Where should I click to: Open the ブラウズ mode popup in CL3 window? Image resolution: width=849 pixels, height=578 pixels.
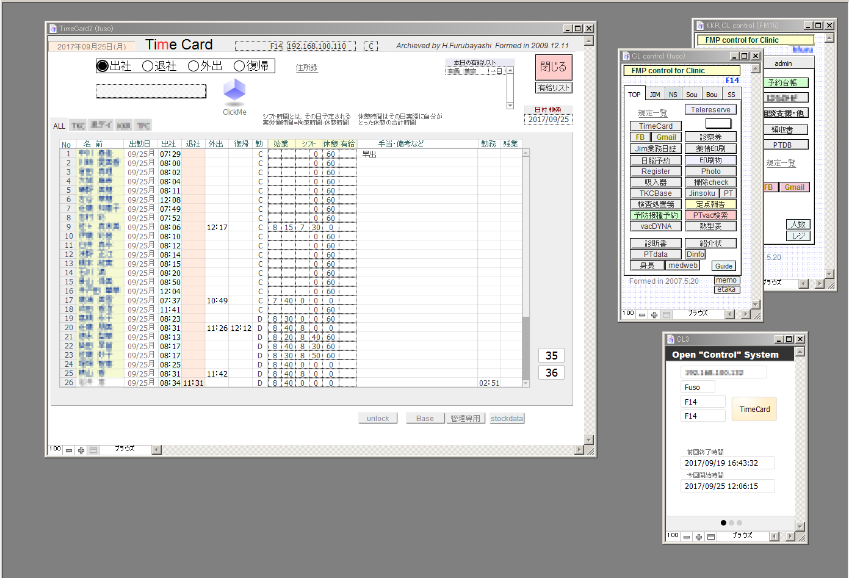pyautogui.click(x=743, y=536)
